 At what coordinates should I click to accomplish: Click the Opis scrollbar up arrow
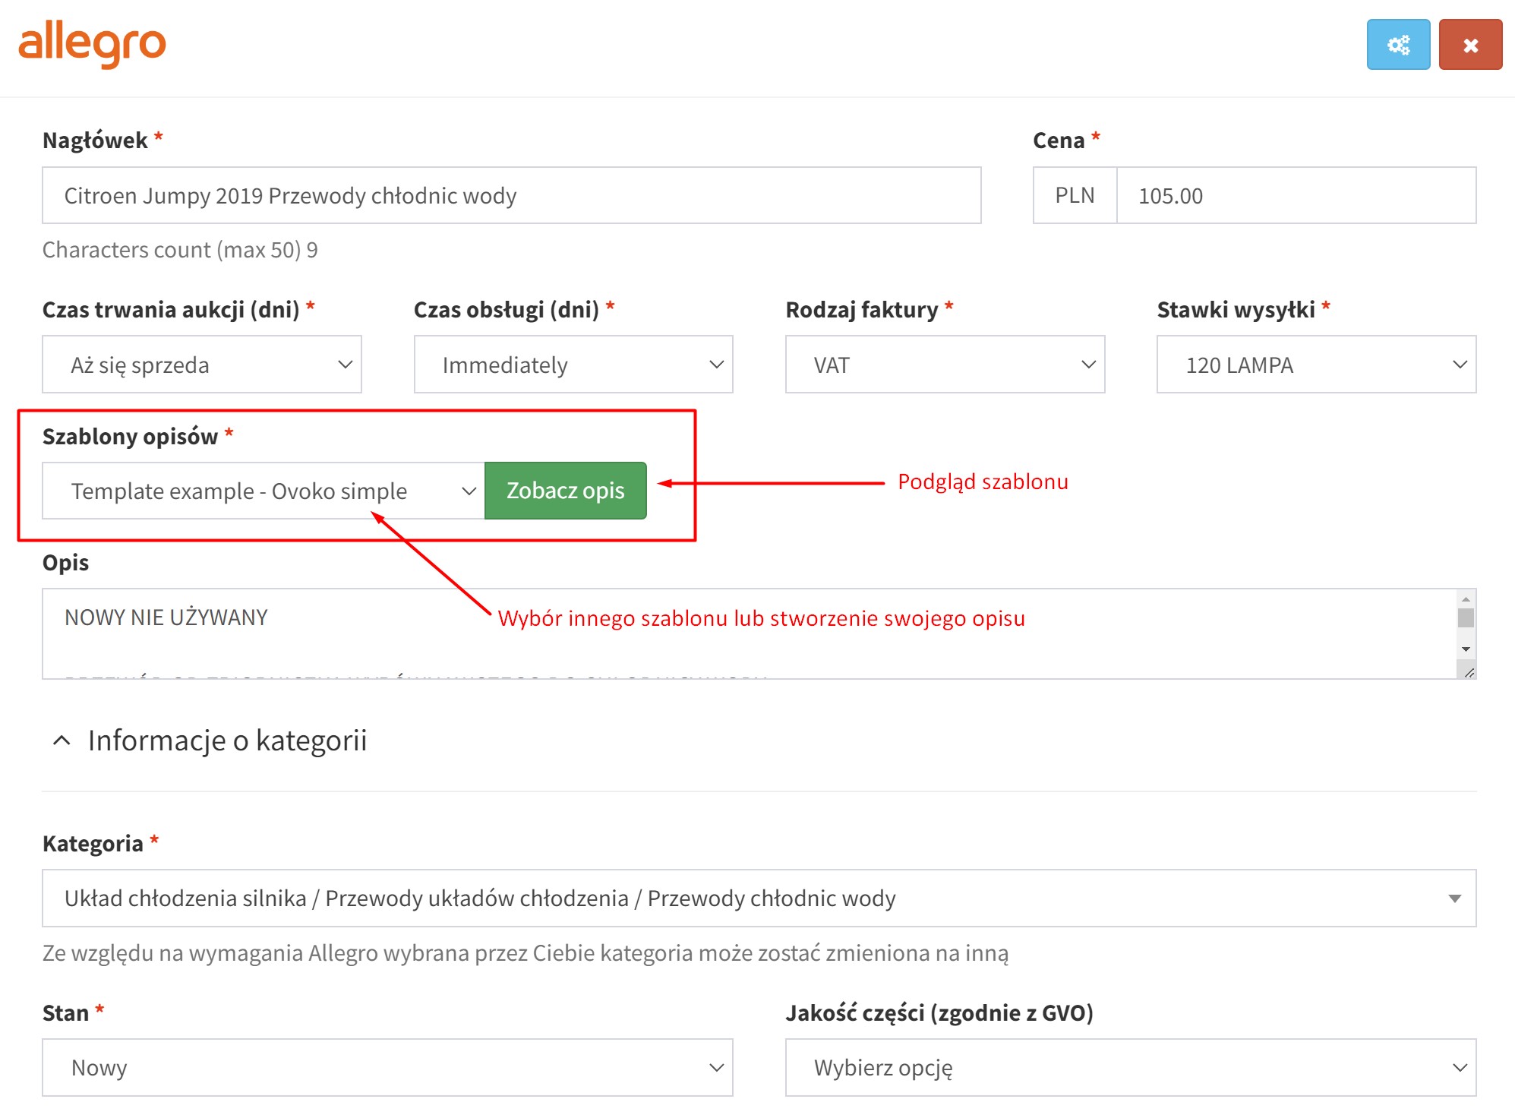coord(1466,599)
